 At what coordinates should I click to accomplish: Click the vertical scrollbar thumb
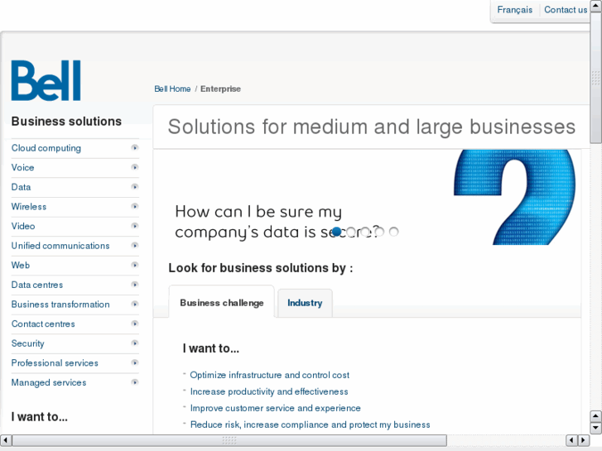[595, 77]
